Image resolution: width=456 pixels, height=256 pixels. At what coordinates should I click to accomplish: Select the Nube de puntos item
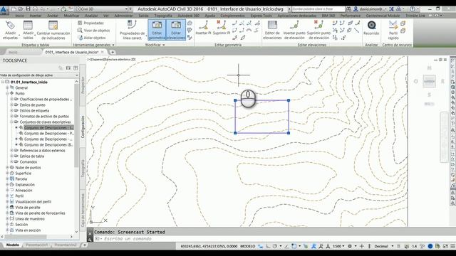(28, 168)
